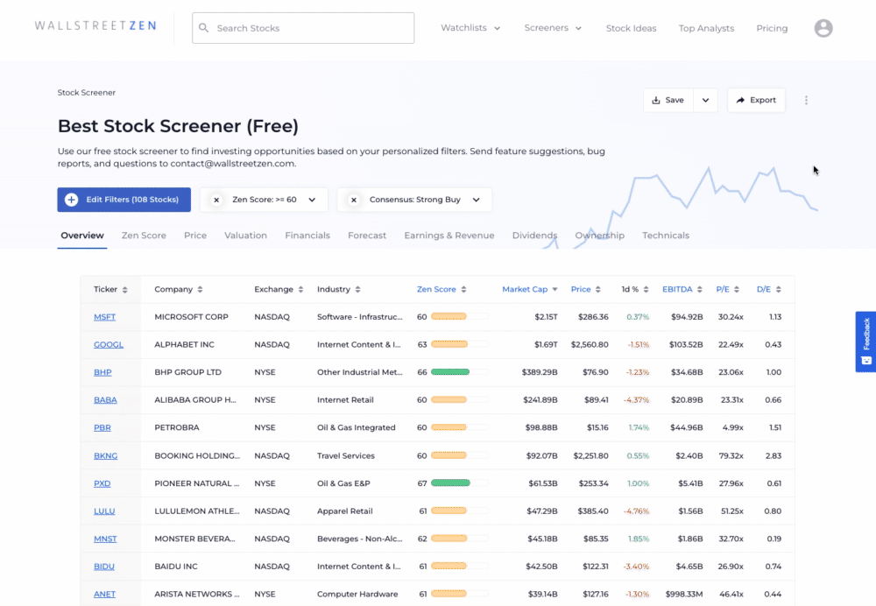The width and height of the screenshot is (876, 606).
Task: Open Top Analysts page
Action: click(706, 28)
